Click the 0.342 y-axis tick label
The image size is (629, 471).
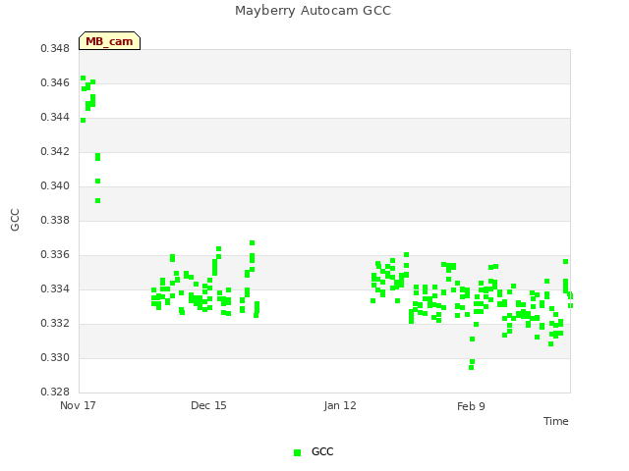click(x=55, y=151)
